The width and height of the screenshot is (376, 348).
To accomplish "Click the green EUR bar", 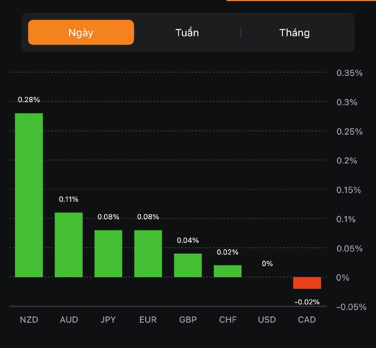I will click(148, 254).
